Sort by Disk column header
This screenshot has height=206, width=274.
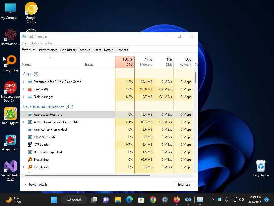pyautogui.click(x=164, y=62)
